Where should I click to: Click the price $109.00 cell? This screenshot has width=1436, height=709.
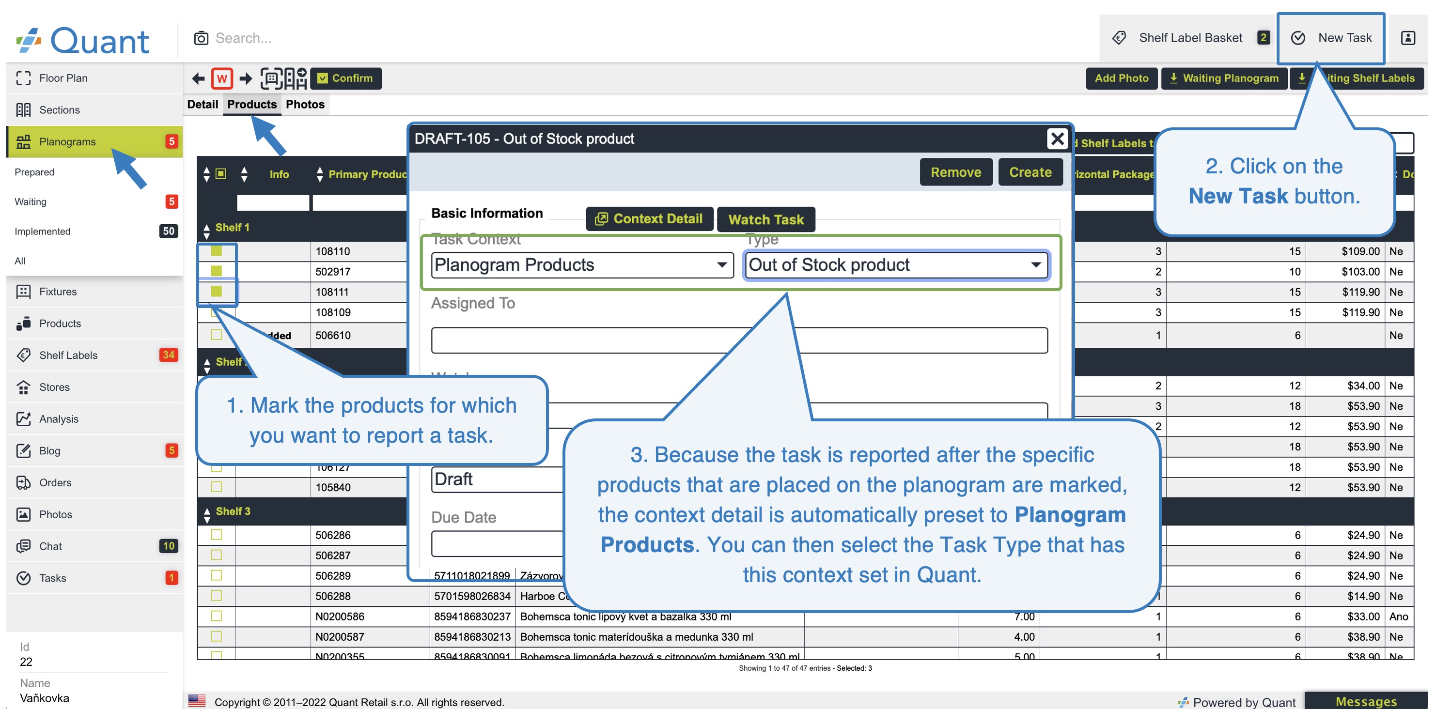pos(1344,251)
